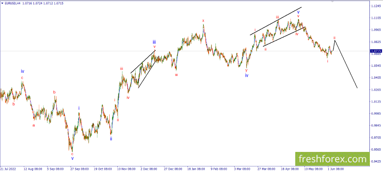Viewport: 383px width, 171px height.
Task: Click the 27 Dec 08:00 date label
Action: 172,169
